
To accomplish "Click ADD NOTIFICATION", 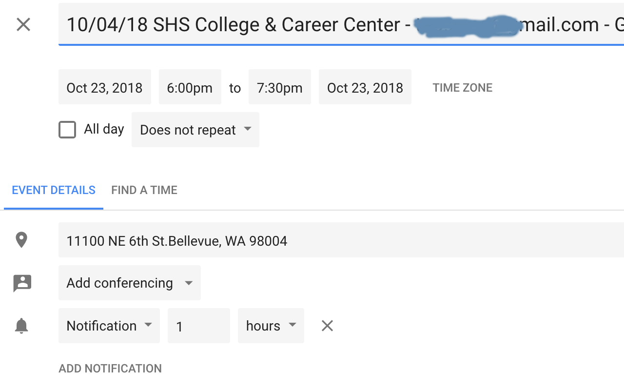I will (110, 369).
